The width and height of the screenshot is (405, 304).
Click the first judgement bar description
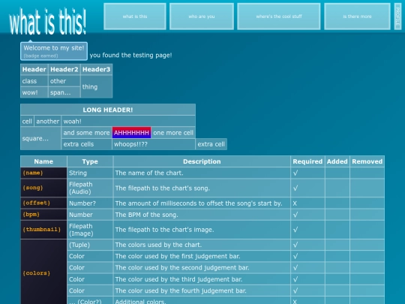click(202, 256)
